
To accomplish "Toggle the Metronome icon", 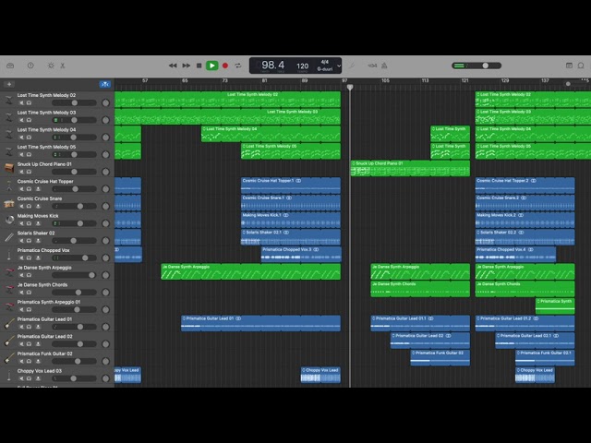I will pos(384,66).
